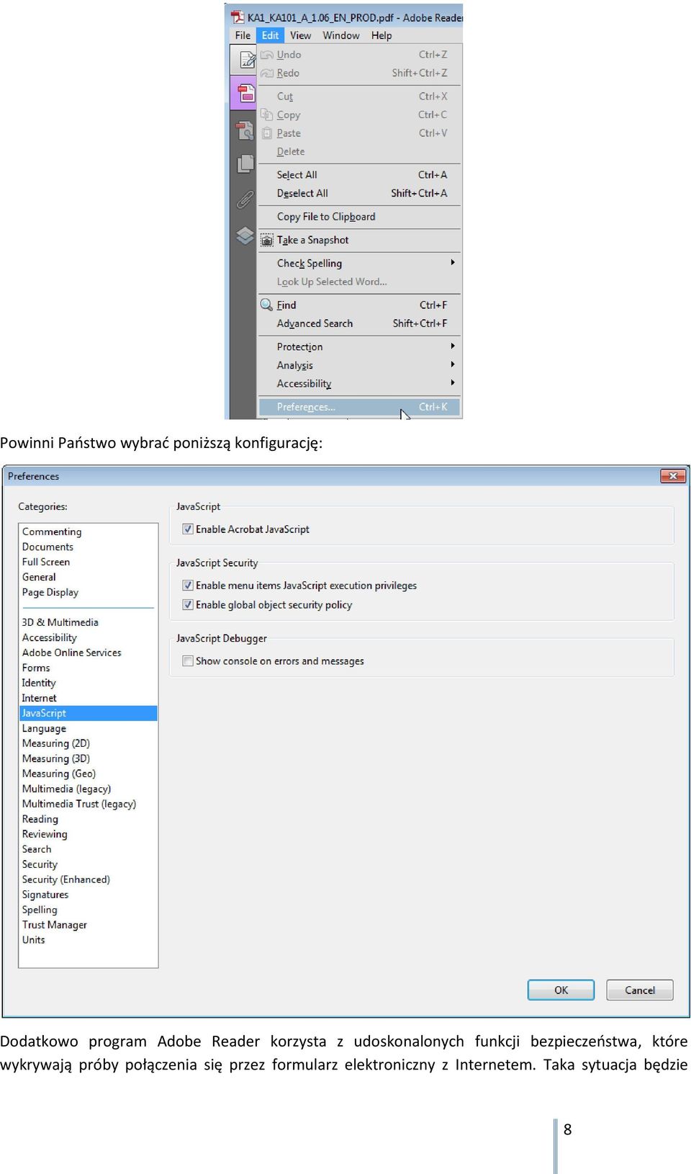This screenshot has height=1174, width=691.
Task: Select 3D & Multimedia category
Action: [60, 622]
